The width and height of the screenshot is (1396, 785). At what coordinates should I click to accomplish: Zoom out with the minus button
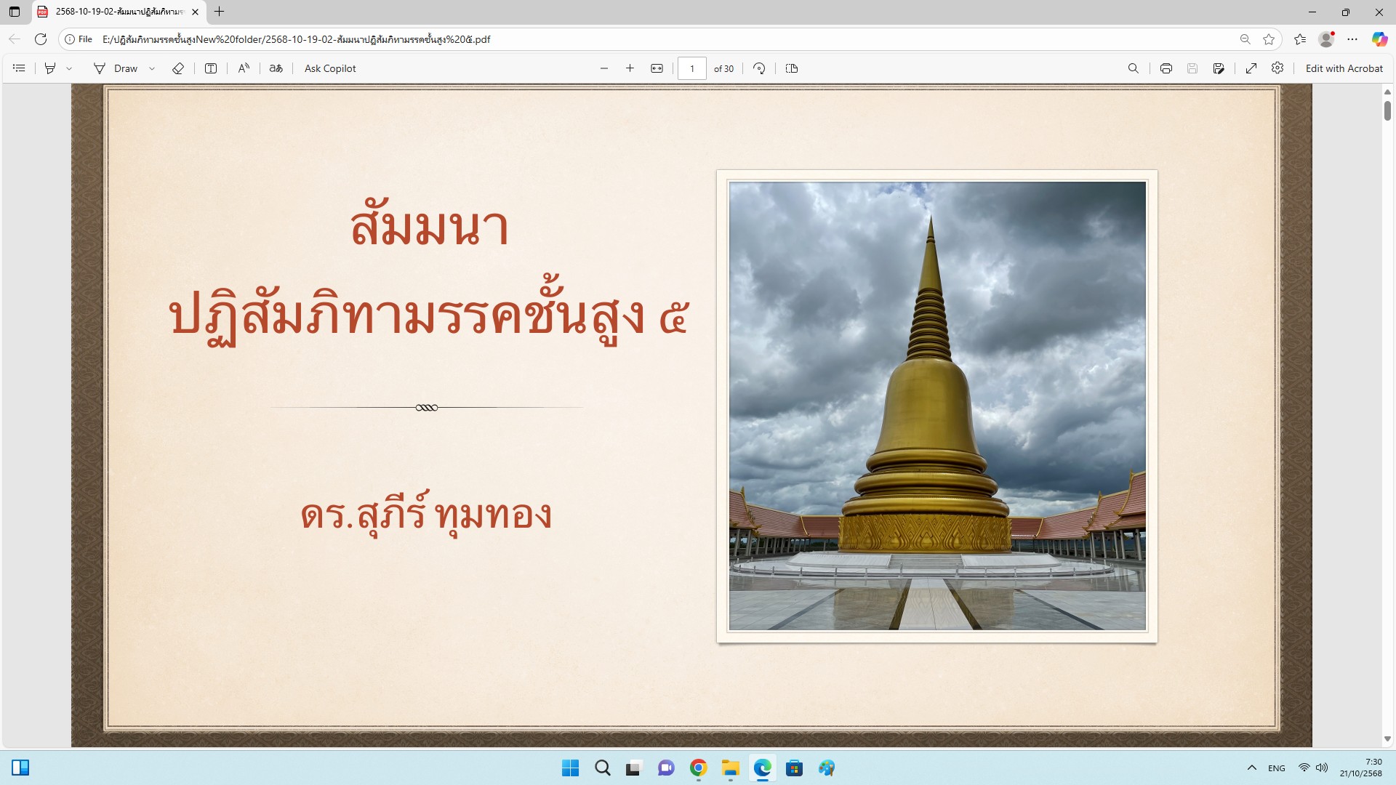point(603,68)
